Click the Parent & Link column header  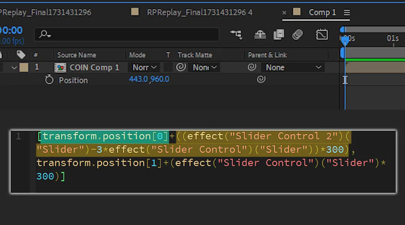pyautogui.click(x=267, y=55)
